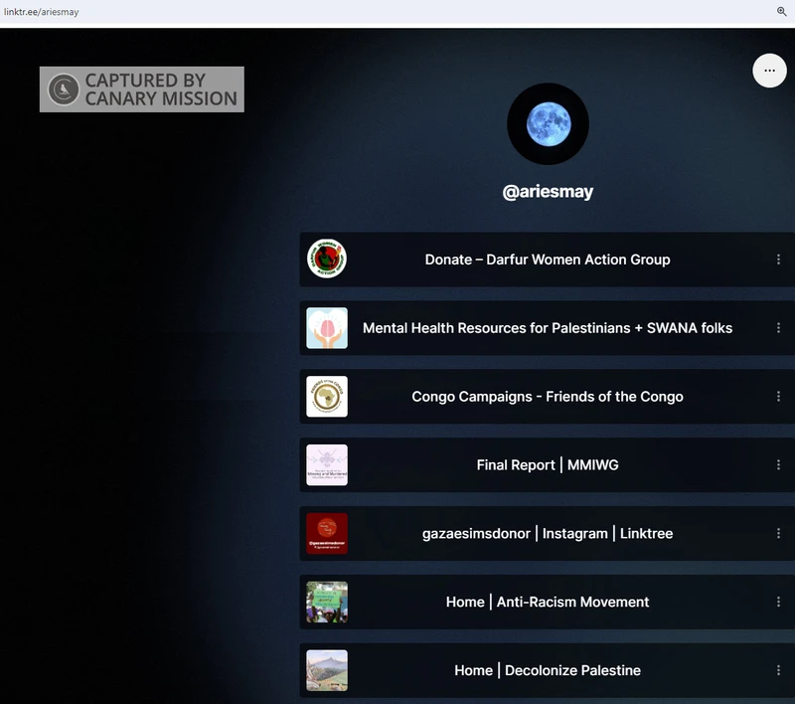Click Darfur Women Action Group logo icon

pyautogui.click(x=327, y=260)
